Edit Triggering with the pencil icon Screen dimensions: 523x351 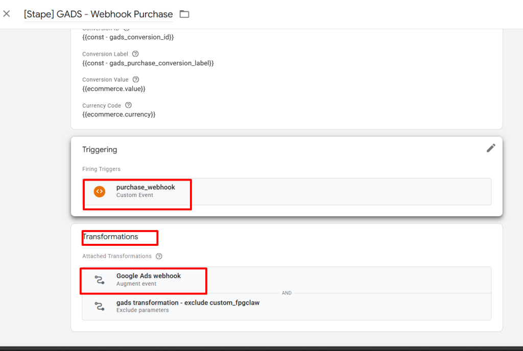click(490, 148)
